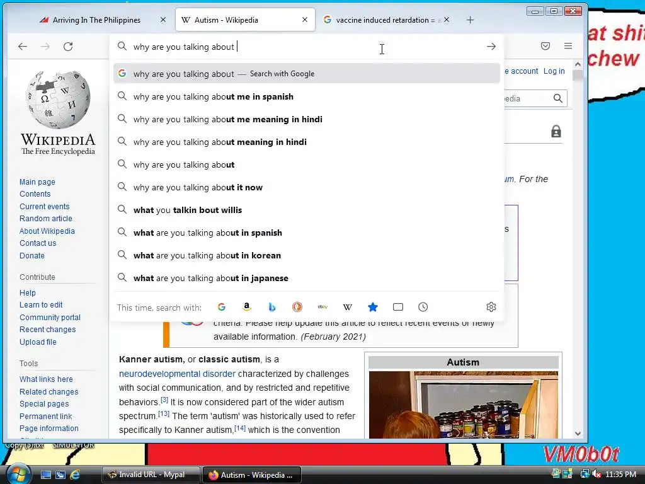Click the Donate sidebar link
This screenshot has height=484, width=645.
click(x=31, y=256)
